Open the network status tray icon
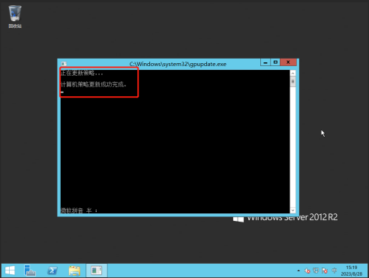 tap(316, 270)
